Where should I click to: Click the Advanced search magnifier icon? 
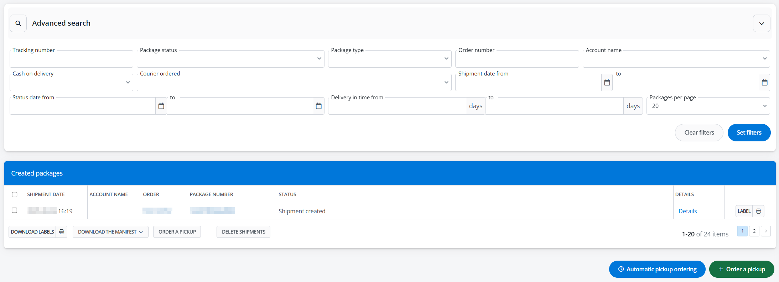click(18, 23)
